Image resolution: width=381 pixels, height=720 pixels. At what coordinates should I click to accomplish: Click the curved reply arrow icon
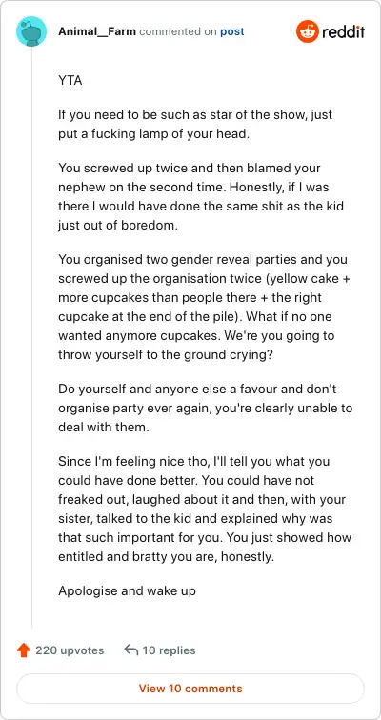[131, 650]
